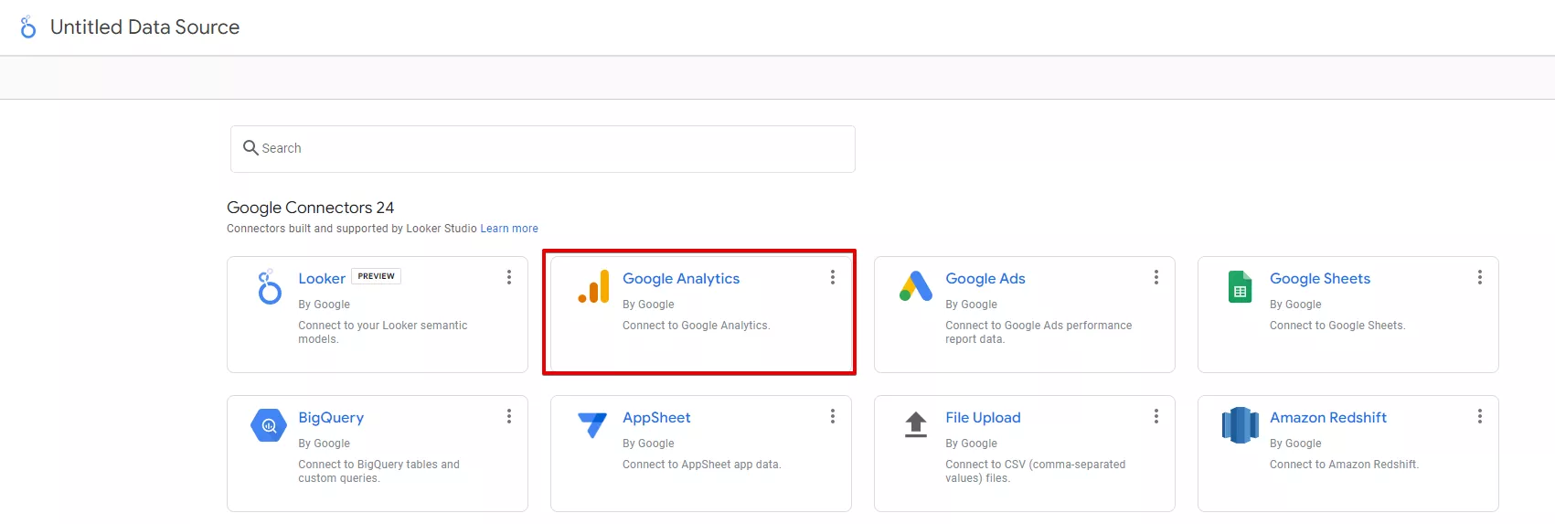Click 'Connect to CSV (comma-separated values) files' text

coord(1036,471)
